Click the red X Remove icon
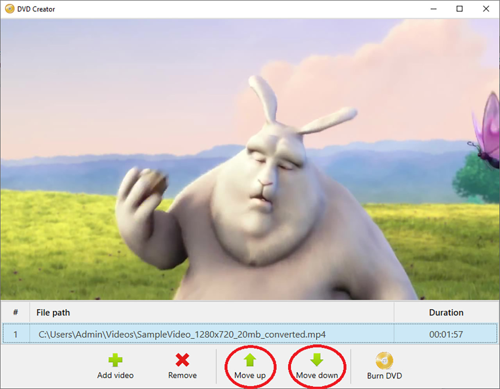The image size is (500, 389). point(182,360)
